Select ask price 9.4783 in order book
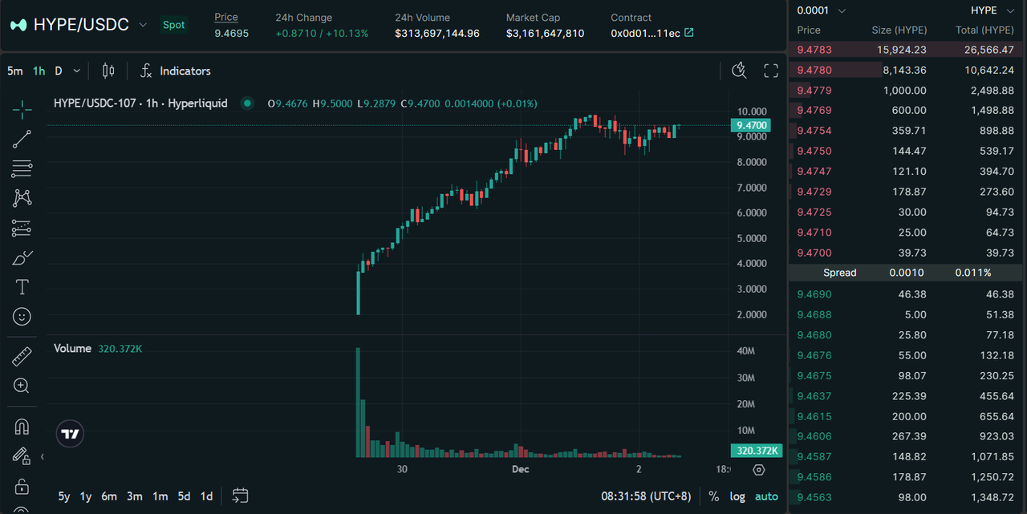Screen dimensions: 1027x514 814,50
